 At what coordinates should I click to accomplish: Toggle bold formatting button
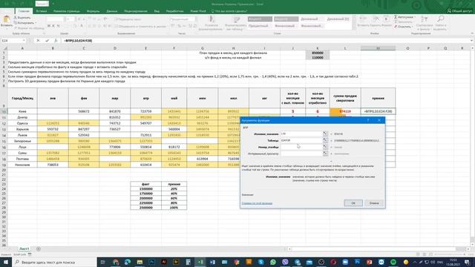[49, 26]
